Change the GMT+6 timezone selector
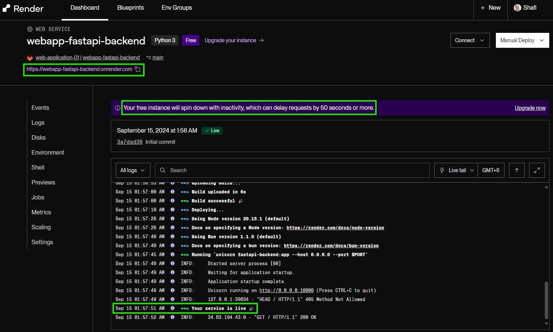Viewport: 553px width, 332px height. click(491, 170)
